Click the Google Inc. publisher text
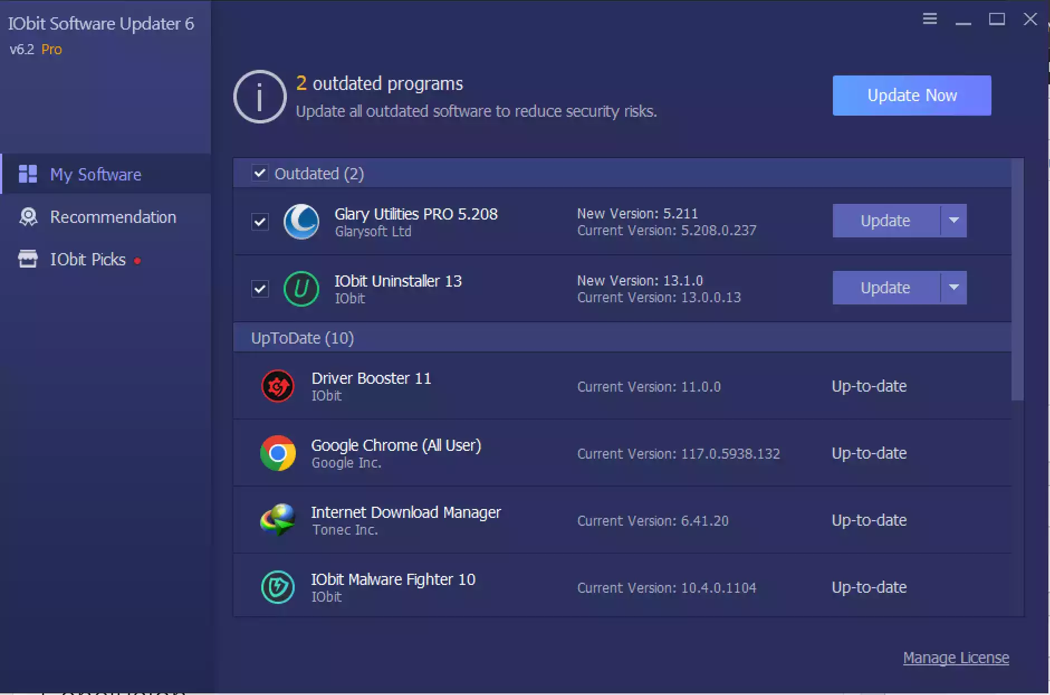This screenshot has height=695, width=1050. pos(346,463)
